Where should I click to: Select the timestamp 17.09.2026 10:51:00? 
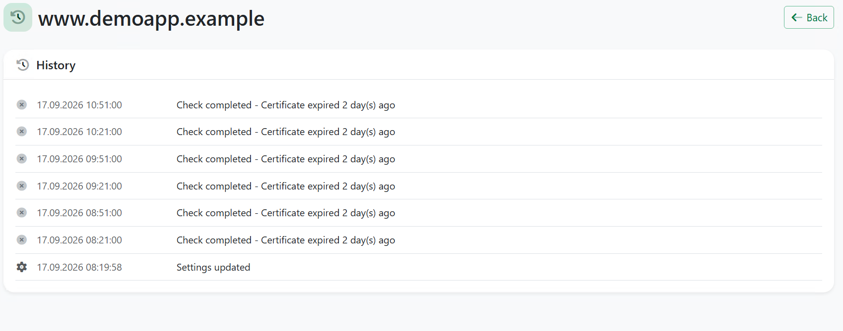79,105
